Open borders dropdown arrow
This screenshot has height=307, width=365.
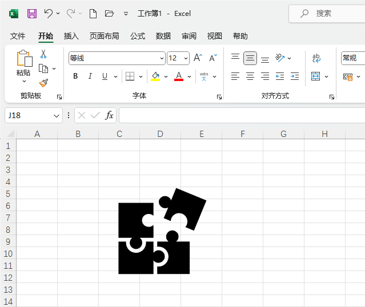[141, 76]
